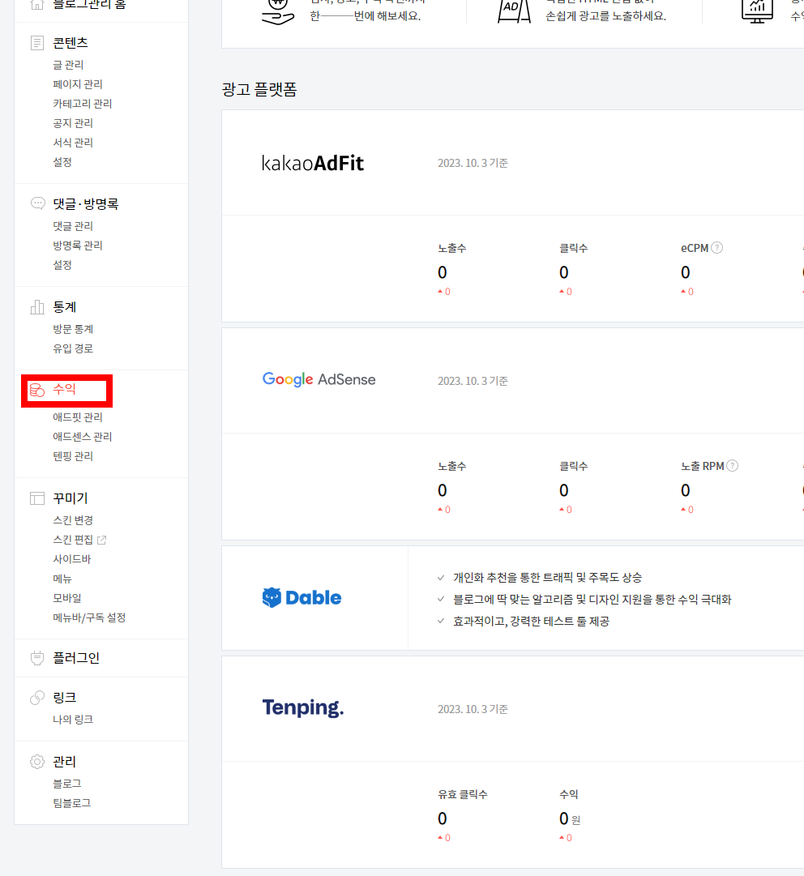
Task: Open 설정 under 댓글·방명록
Action: 62,265
